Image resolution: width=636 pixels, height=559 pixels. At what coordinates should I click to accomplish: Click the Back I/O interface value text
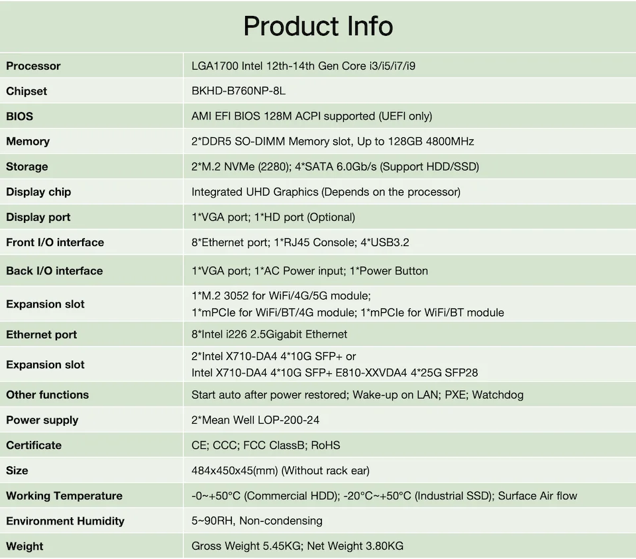(309, 271)
